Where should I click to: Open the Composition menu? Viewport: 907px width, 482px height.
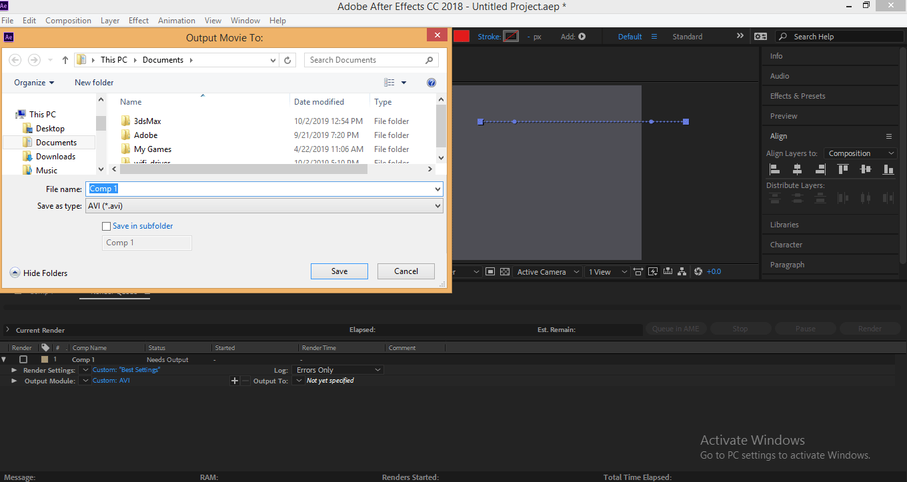point(68,21)
